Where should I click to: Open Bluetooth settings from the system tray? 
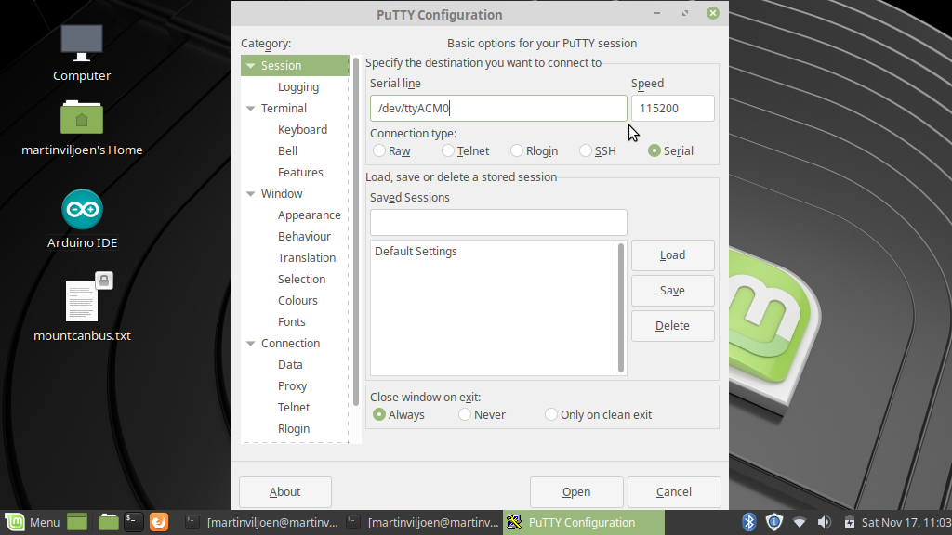pyautogui.click(x=749, y=522)
